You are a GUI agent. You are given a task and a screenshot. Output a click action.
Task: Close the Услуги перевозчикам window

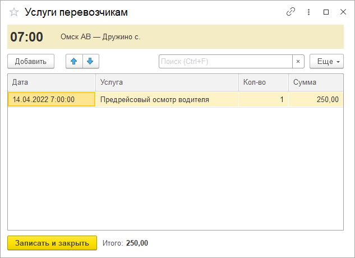tap(343, 12)
